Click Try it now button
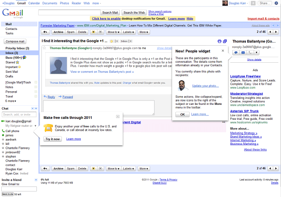This screenshot has height=197, width=281. point(53,139)
